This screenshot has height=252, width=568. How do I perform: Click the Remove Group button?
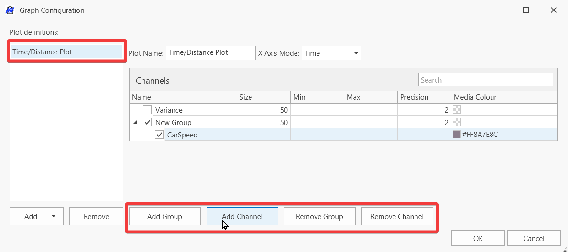point(319,216)
